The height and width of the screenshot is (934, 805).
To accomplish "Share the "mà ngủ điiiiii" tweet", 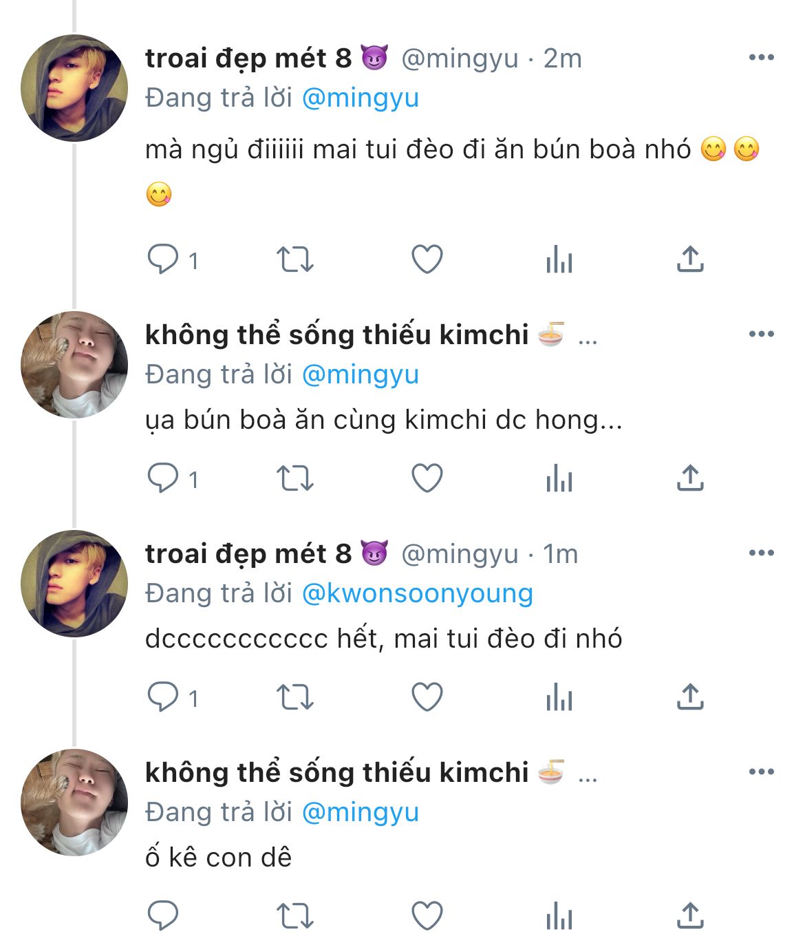I will pyautogui.click(x=690, y=259).
